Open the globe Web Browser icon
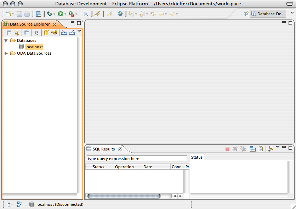Image resolution: width=296 pixels, height=209 pixels. click(x=120, y=13)
